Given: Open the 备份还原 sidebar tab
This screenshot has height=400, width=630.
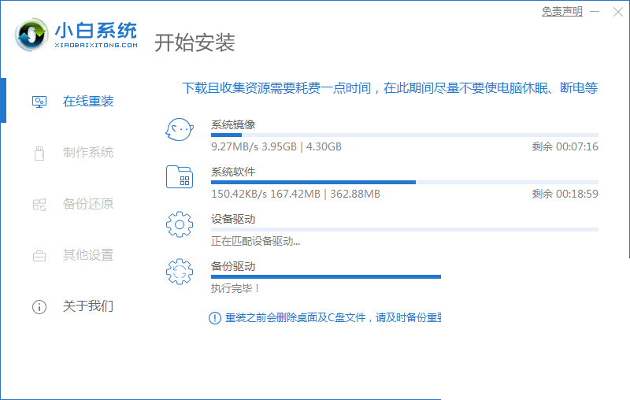Looking at the screenshot, I should [x=88, y=204].
